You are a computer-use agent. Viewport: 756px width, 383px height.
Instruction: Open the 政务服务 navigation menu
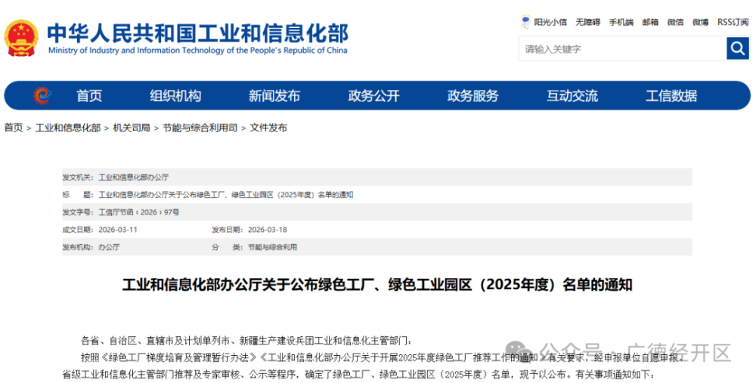tap(472, 96)
